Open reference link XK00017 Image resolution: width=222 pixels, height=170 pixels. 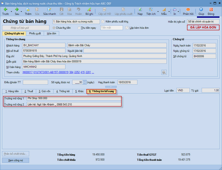coord(27,72)
